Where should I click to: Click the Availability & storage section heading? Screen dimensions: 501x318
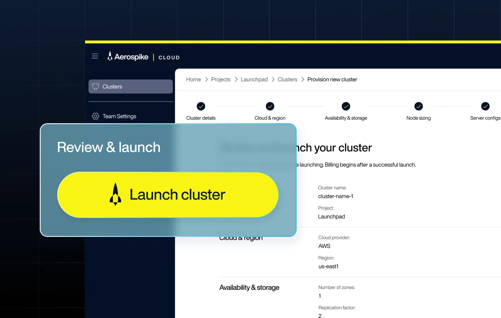(249, 287)
